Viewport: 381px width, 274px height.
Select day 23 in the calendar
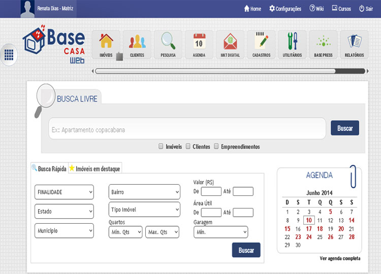point(298,237)
